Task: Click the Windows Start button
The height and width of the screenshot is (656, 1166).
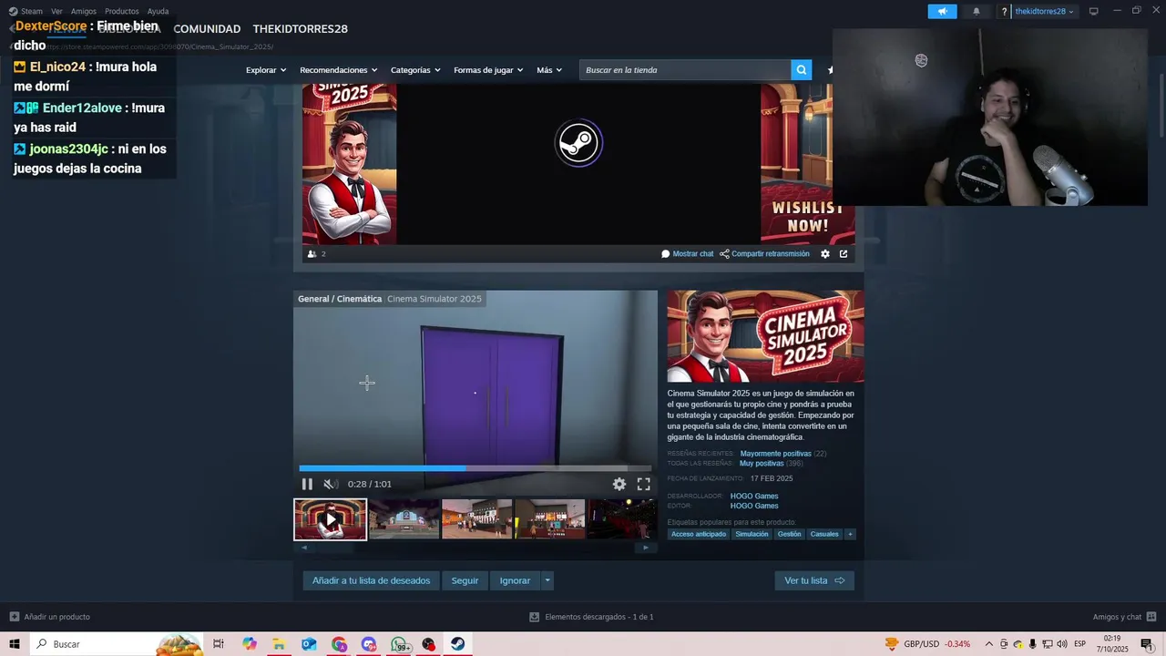Action: pos(15,644)
